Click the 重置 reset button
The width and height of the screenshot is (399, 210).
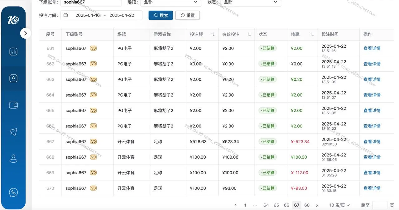point(187,15)
